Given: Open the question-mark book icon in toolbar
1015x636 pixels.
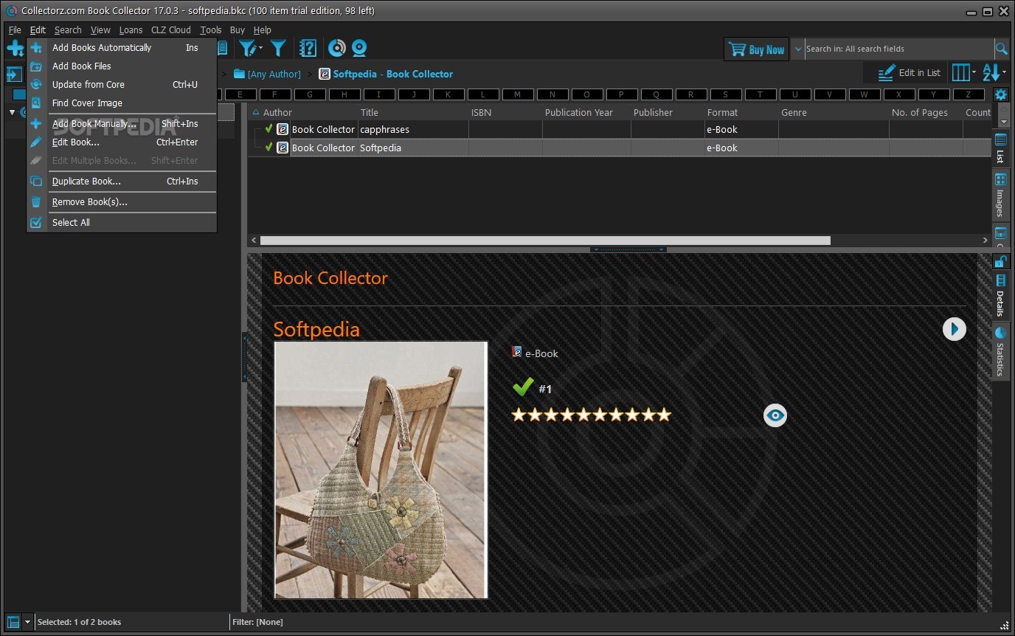Looking at the screenshot, I should click(x=308, y=48).
